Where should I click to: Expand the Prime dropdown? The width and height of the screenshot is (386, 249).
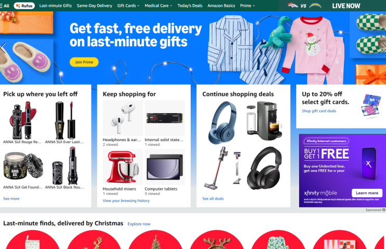pyautogui.click(x=247, y=6)
